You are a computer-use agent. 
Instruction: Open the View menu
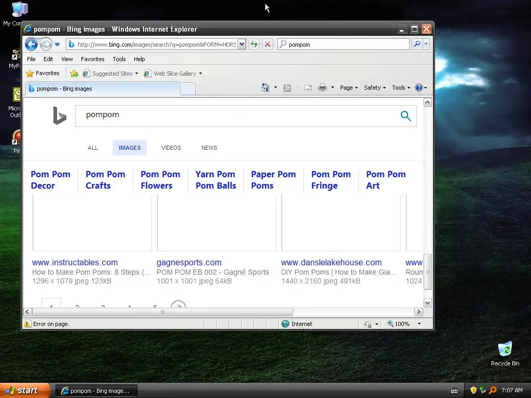pyautogui.click(x=67, y=59)
